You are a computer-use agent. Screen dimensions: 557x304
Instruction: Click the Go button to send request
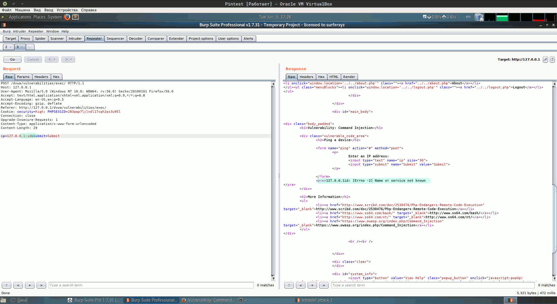click(x=12, y=59)
